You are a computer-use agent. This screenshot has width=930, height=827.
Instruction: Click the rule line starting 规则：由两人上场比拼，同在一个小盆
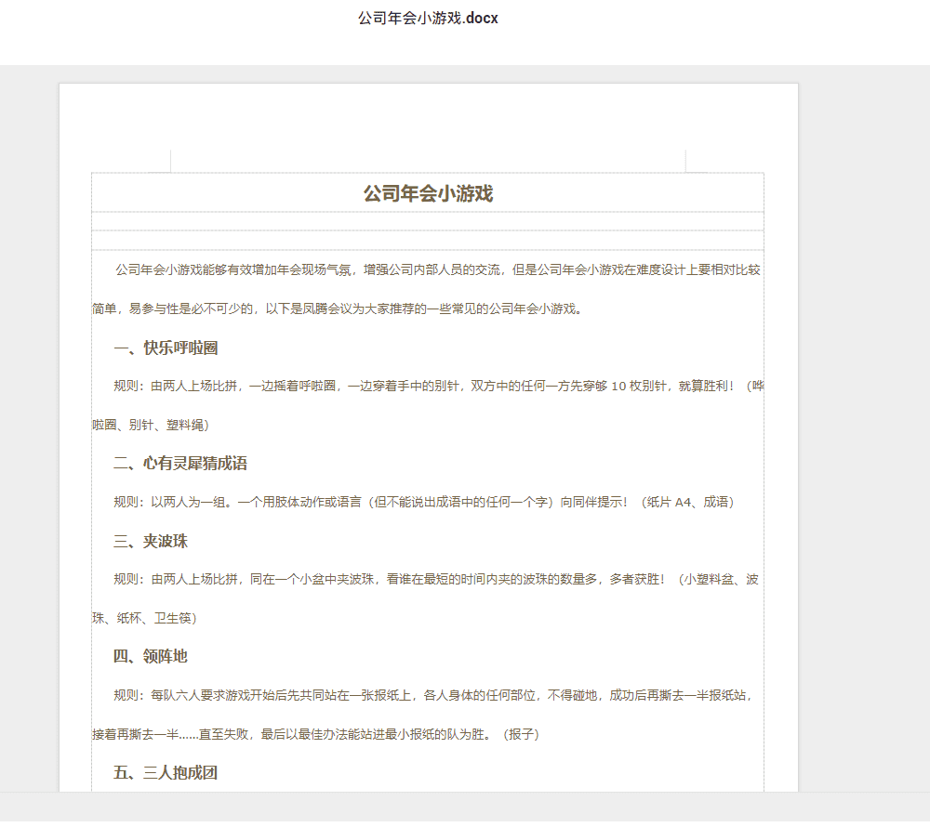point(436,580)
